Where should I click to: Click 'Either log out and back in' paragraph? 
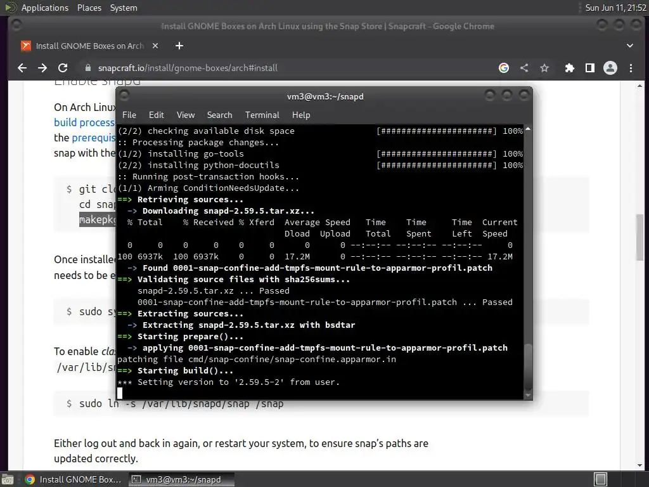coord(241,451)
